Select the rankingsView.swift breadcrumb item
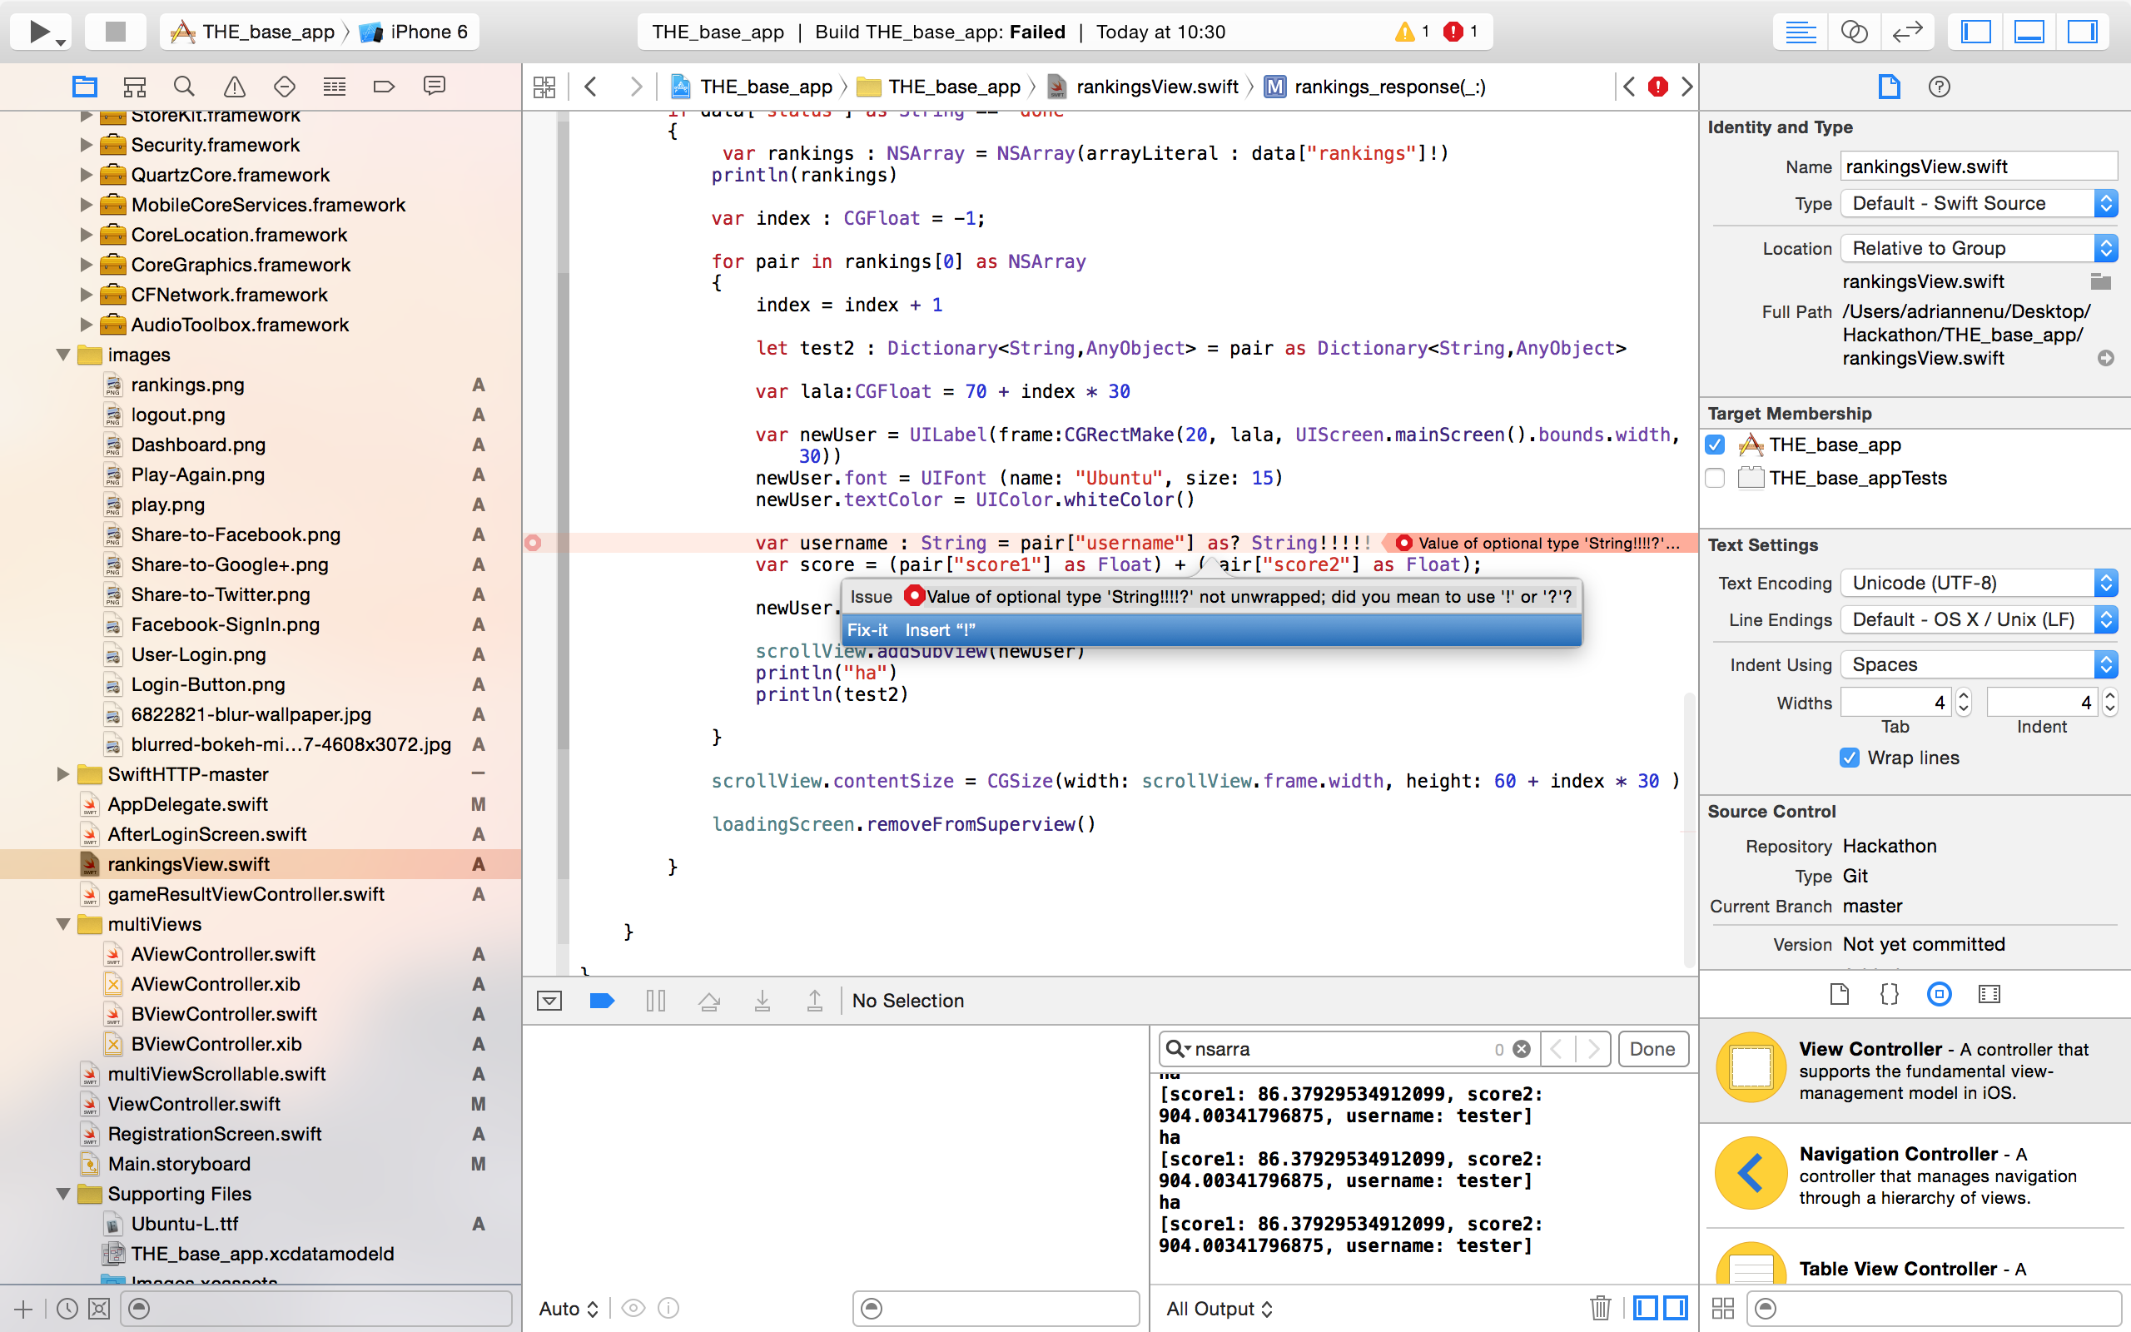Image resolution: width=2131 pixels, height=1332 pixels. 1156,87
